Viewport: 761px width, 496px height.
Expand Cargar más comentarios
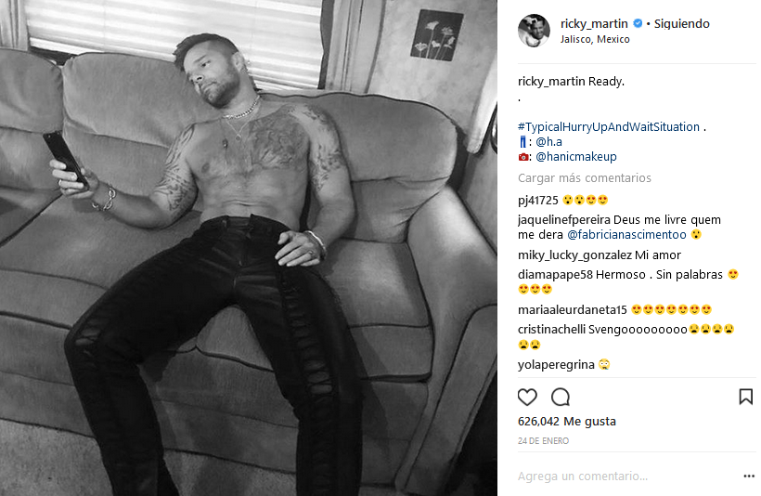tap(585, 177)
